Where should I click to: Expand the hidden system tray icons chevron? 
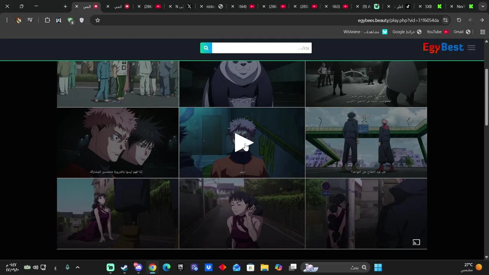click(x=78, y=267)
